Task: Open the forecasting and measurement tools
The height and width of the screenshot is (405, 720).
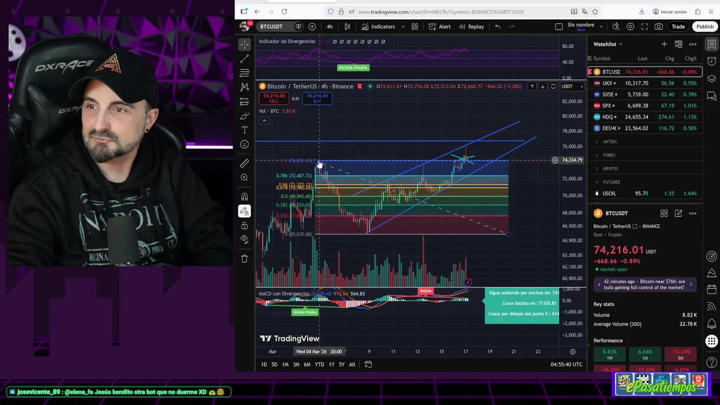Action: pos(244,102)
